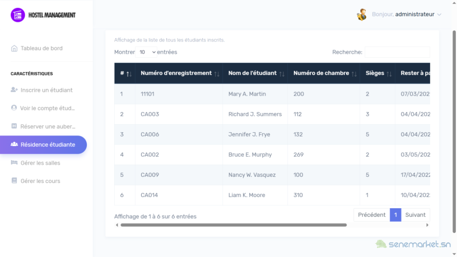Viewport: 457px width, 257px height.
Task: Sort by Numéro de chambre arrows icon
Action: [x=354, y=74]
